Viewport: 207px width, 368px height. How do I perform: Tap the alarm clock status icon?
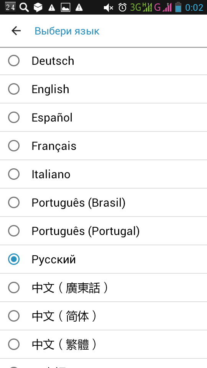(x=122, y=8)
